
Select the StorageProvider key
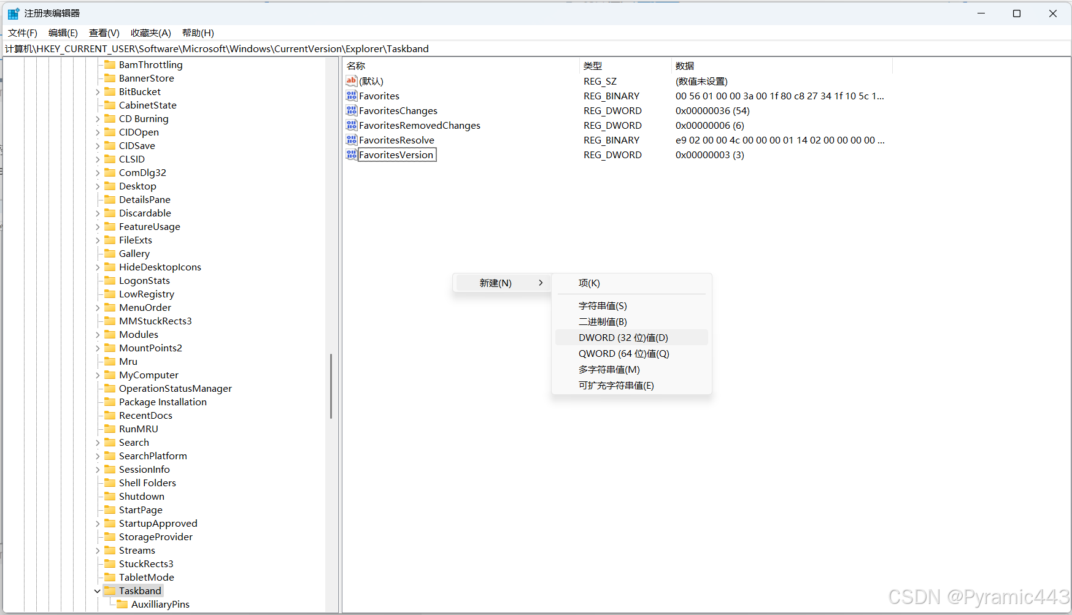pos(156,537)
